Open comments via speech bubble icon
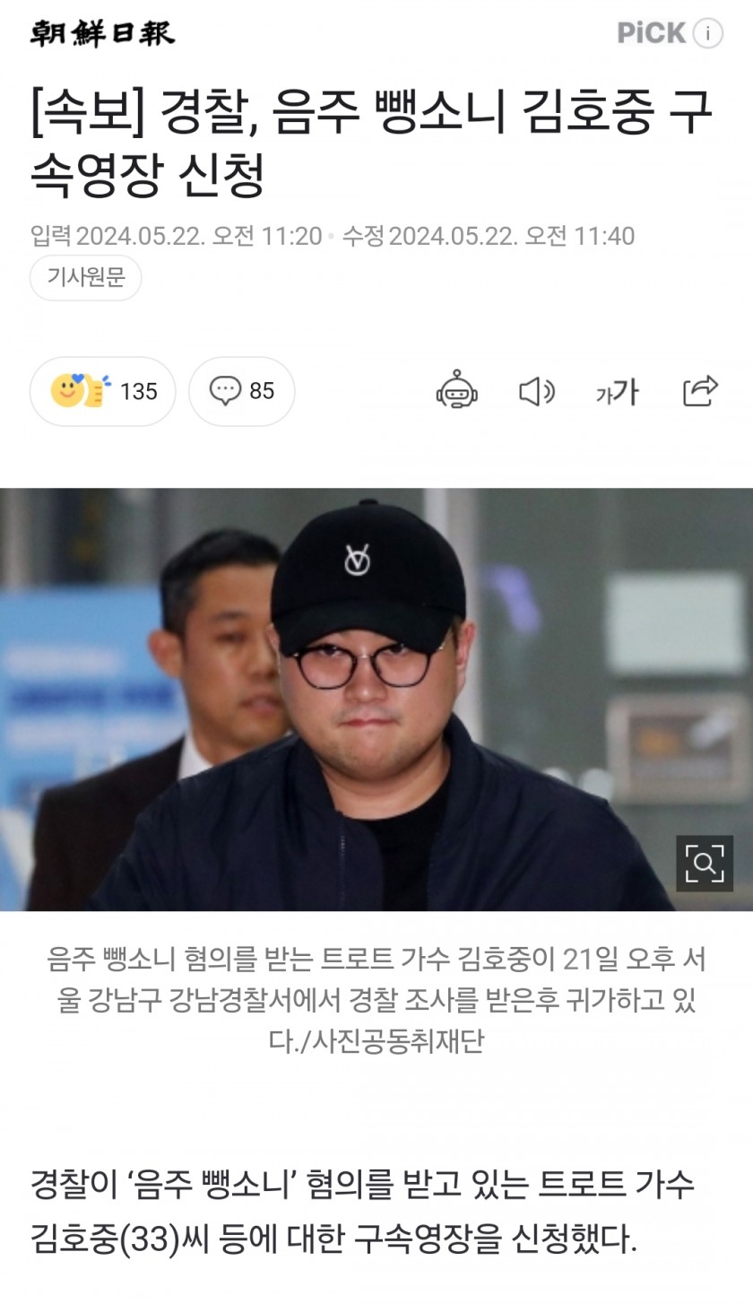 pos(225,391)
